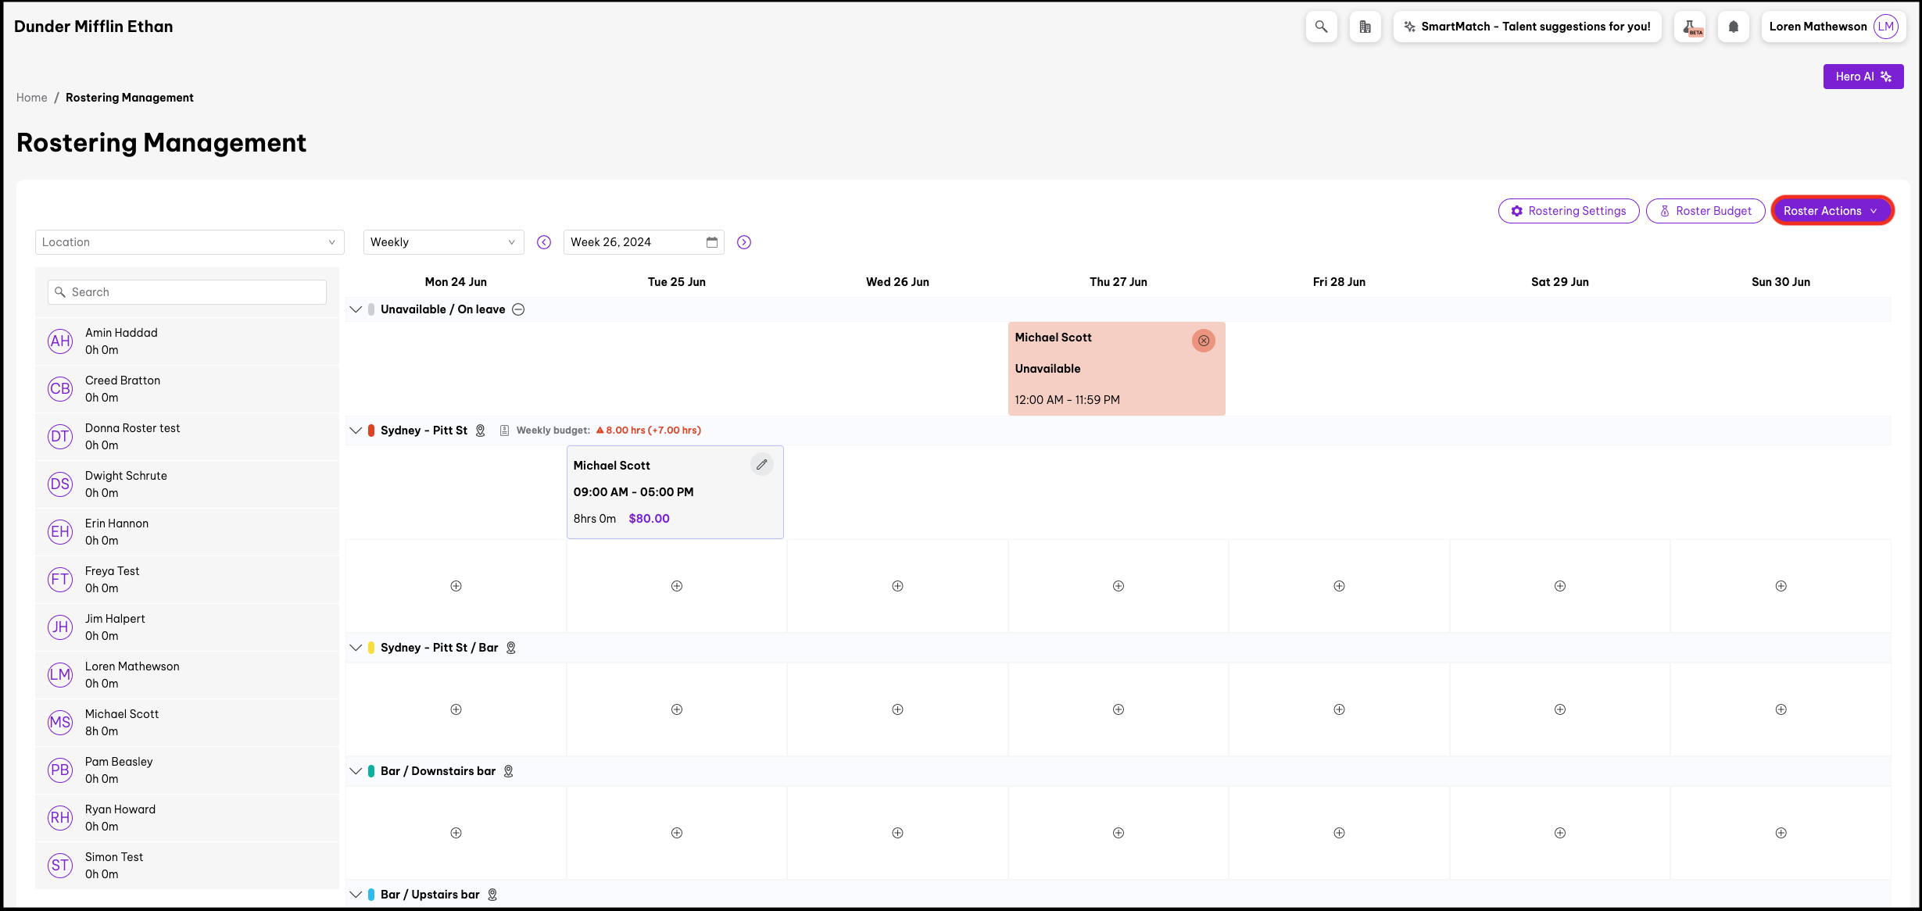Click the Roster Budget button
Screen dimensions: 1922x911
[x=1705, y=211]
